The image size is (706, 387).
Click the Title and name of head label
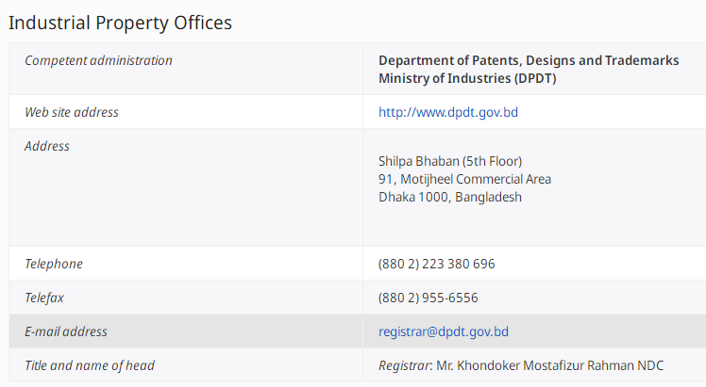[90, 365]
